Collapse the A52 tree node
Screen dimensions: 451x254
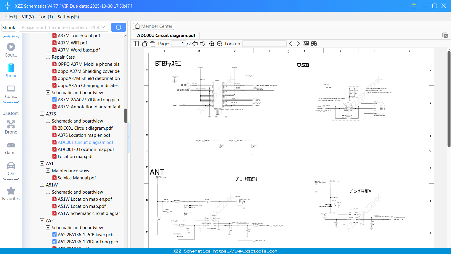click(42, 220)
